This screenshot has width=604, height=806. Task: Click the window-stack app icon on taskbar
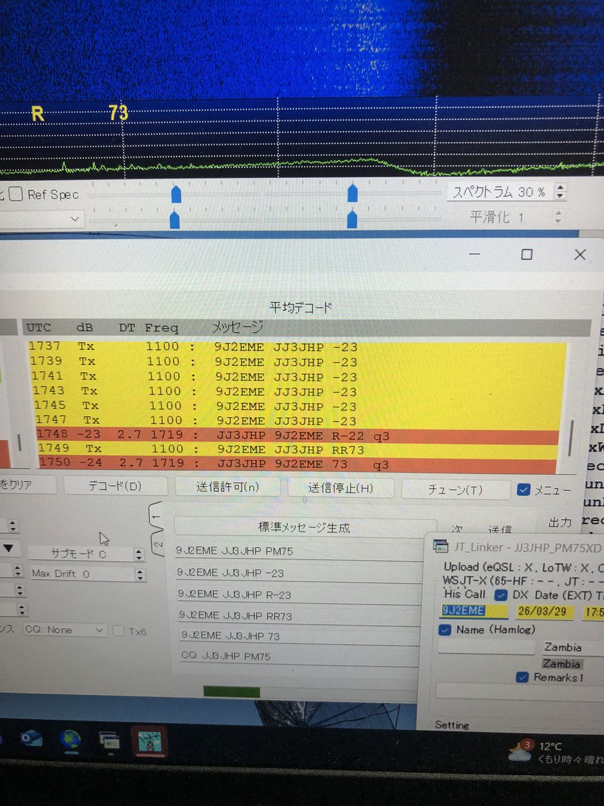pos(109,742)
